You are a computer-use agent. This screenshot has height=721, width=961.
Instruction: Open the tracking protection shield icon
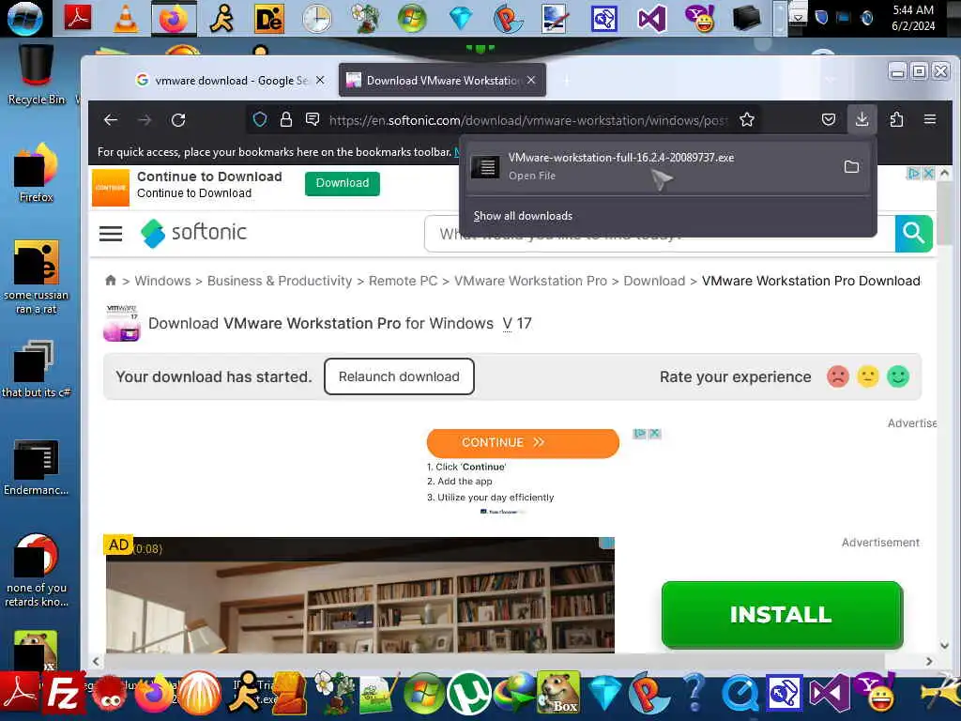pos(260,119)
